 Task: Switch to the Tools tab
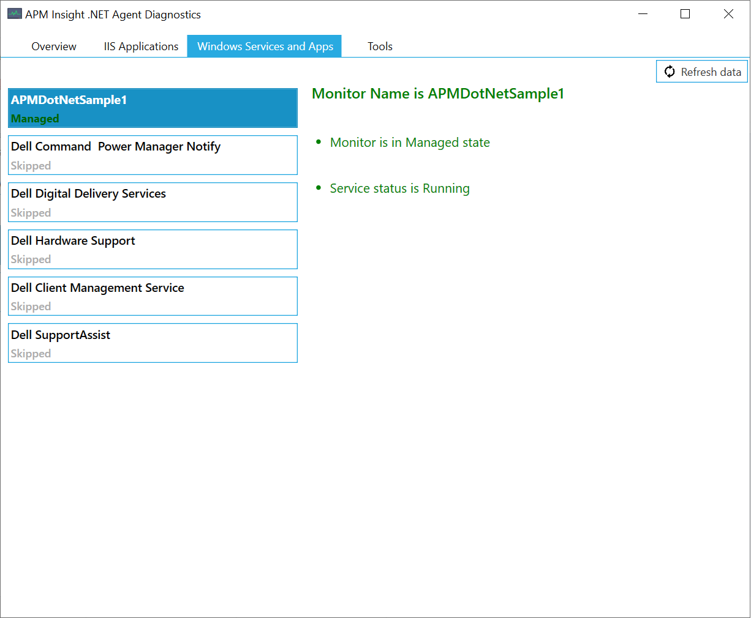tap(380, 46)
